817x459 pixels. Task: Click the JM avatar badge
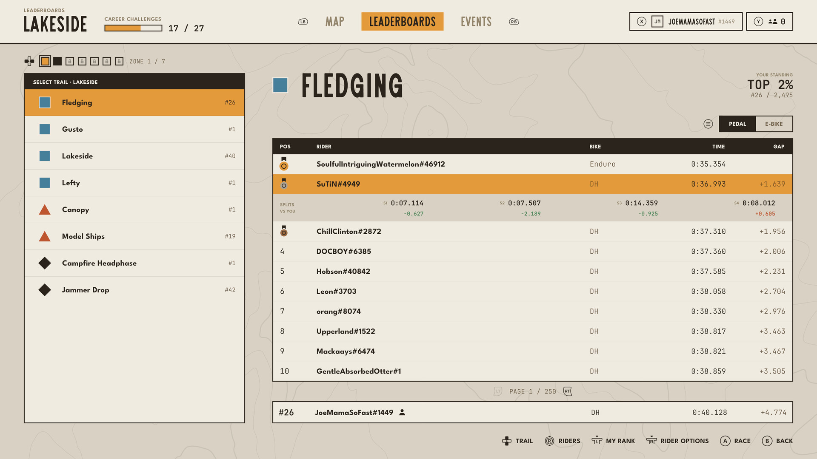[x=657, y=22]
